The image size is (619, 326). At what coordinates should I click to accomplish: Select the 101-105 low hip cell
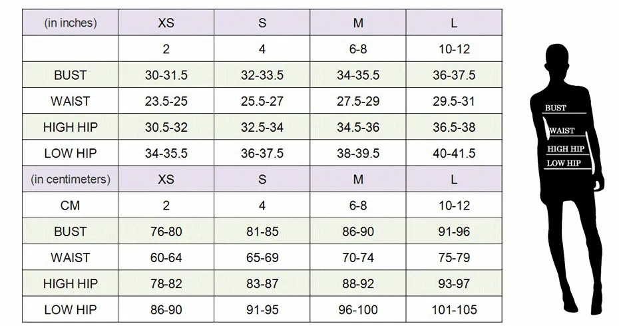click(454, 309)
